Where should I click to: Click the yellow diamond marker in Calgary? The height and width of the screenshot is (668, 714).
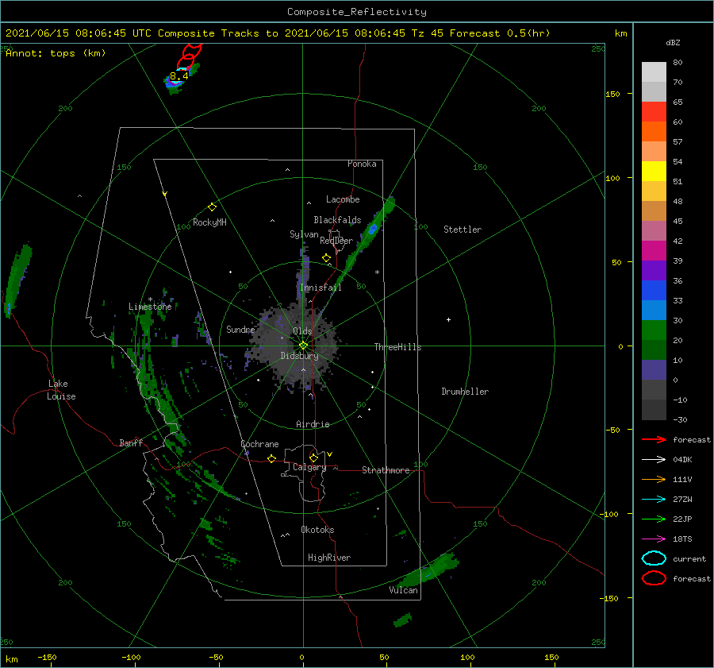313,458
